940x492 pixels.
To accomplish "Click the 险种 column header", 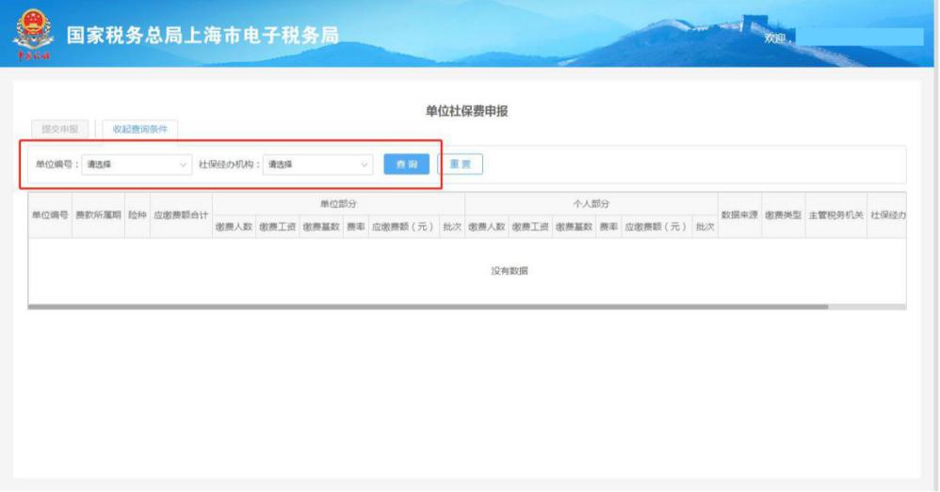I will 138,214.
